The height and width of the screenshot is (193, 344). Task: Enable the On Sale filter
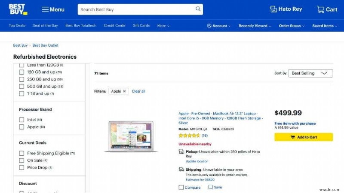21,160
